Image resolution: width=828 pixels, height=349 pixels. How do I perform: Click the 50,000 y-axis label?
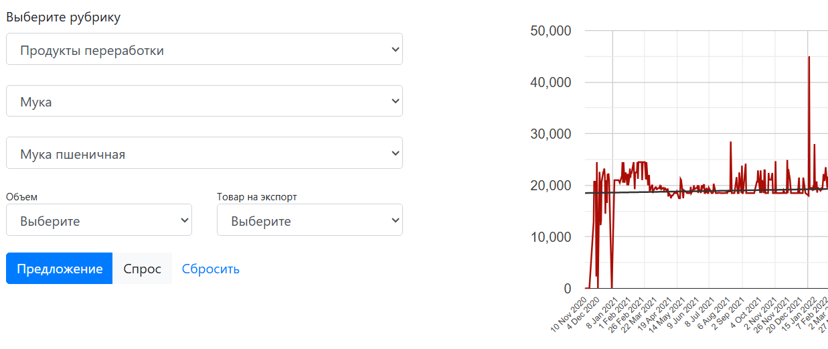click(549, 31)
